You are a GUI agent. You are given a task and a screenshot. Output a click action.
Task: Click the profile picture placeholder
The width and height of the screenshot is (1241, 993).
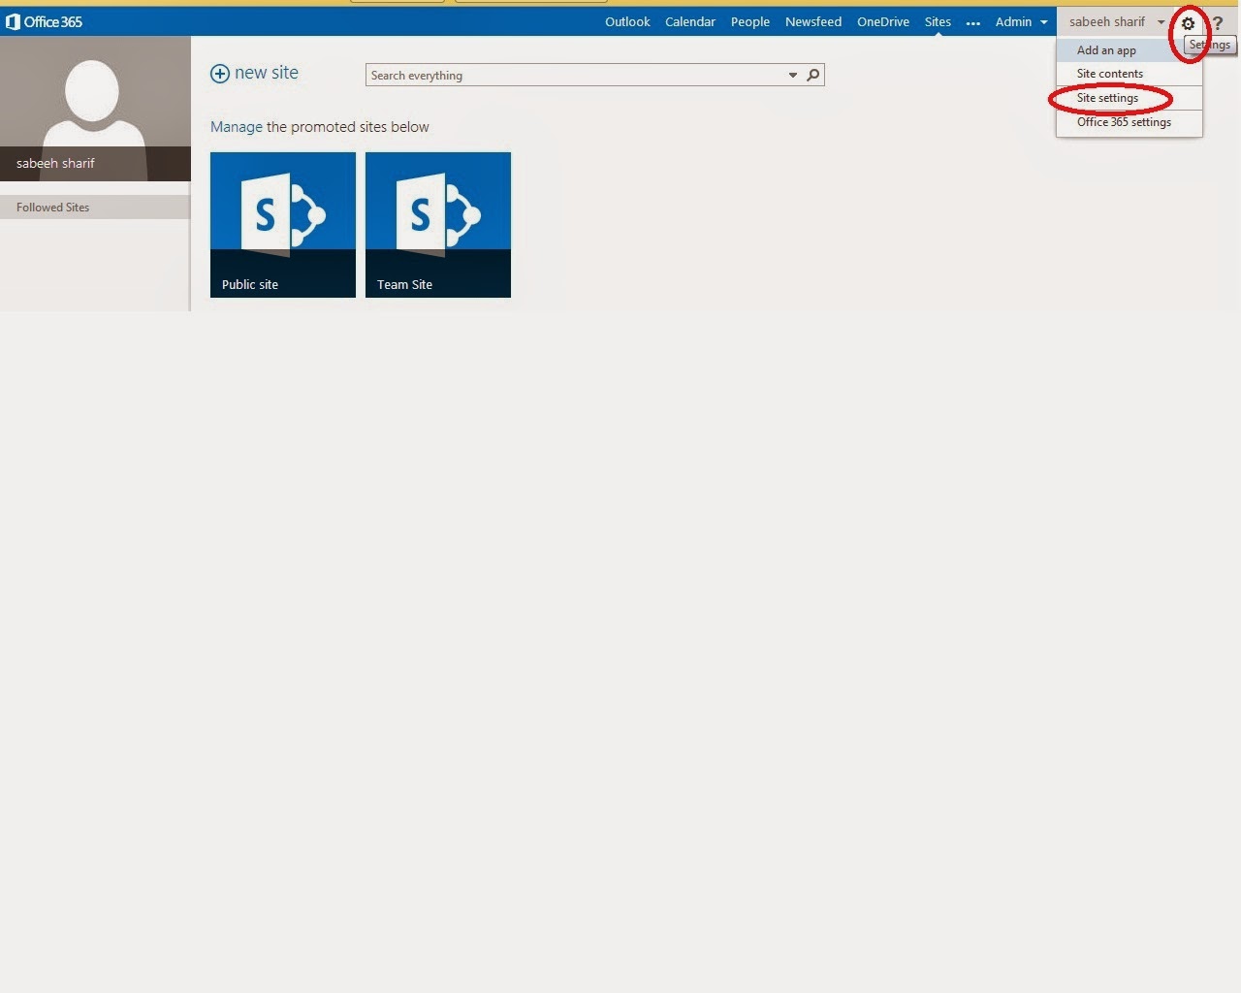[x=94, y=102]
